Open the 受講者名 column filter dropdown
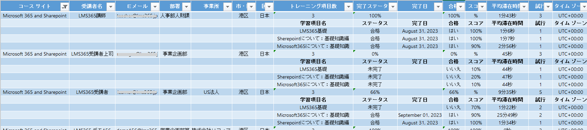Image resolution: width=587 pixels, height=130 pixels. pos(111,7)
